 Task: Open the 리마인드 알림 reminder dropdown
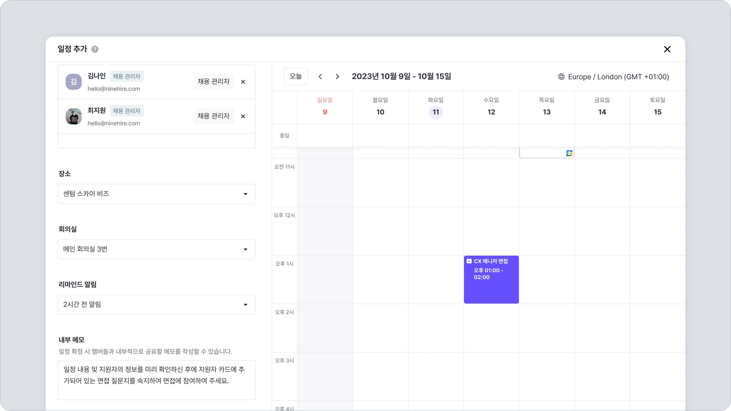156,305
